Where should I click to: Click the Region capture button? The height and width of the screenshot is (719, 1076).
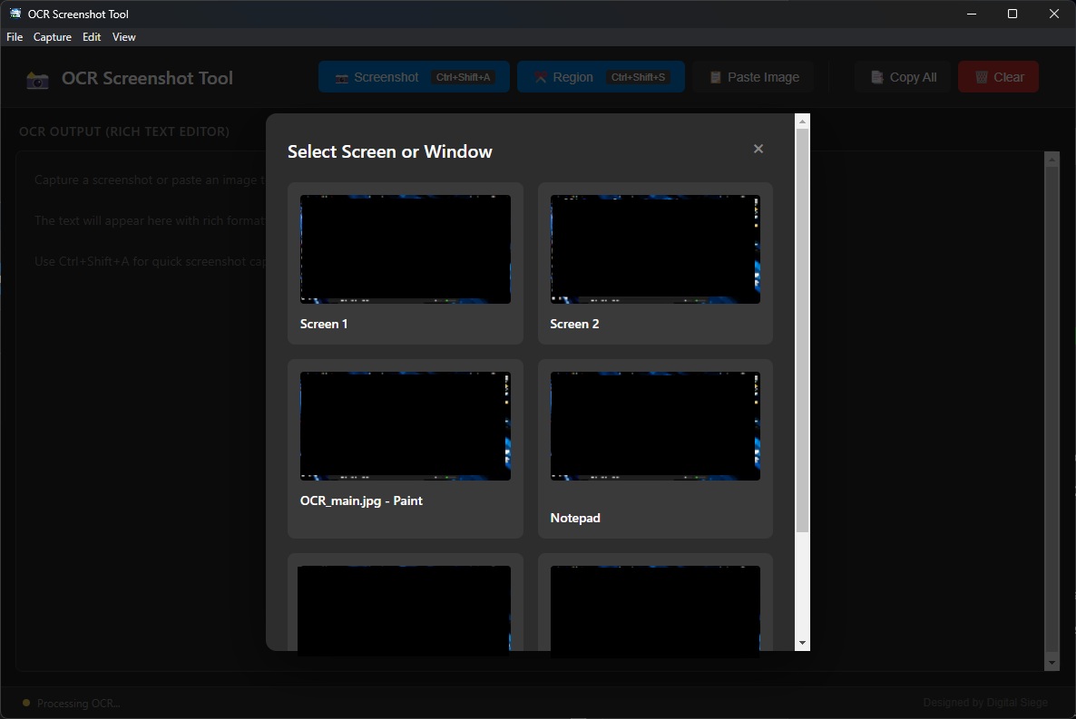click(600, 77)
